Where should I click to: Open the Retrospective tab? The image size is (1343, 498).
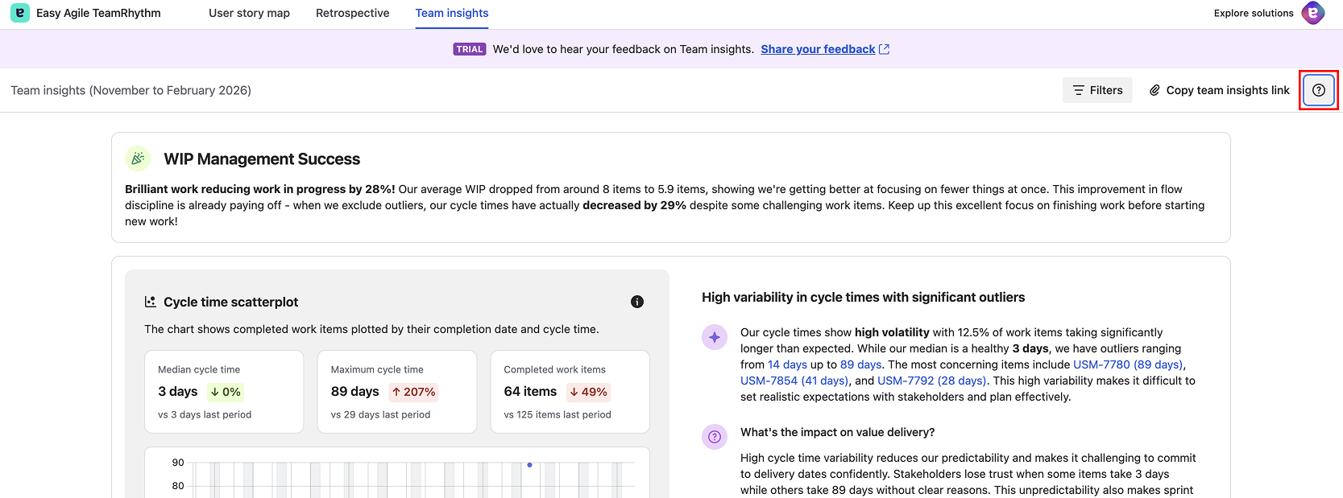pyautogui.click(x=352, y=13)
